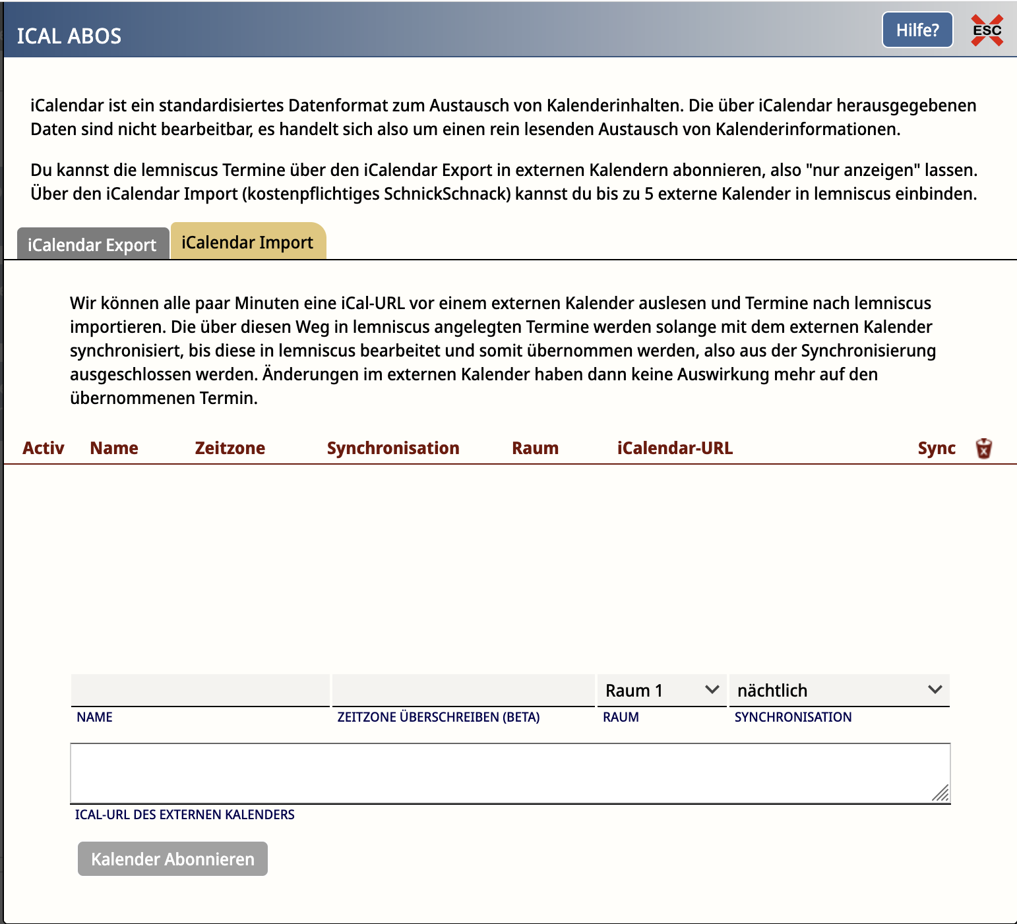Screen dimensions: 1017x924
Task: Click the Raum column header
Action: point(536,448)
